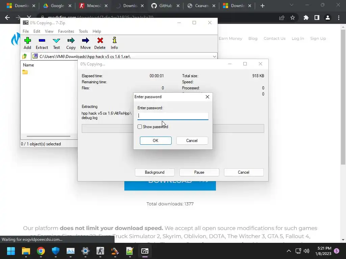
Task: Click the volume icon in system tray
Action: click(x=306, y=251)
